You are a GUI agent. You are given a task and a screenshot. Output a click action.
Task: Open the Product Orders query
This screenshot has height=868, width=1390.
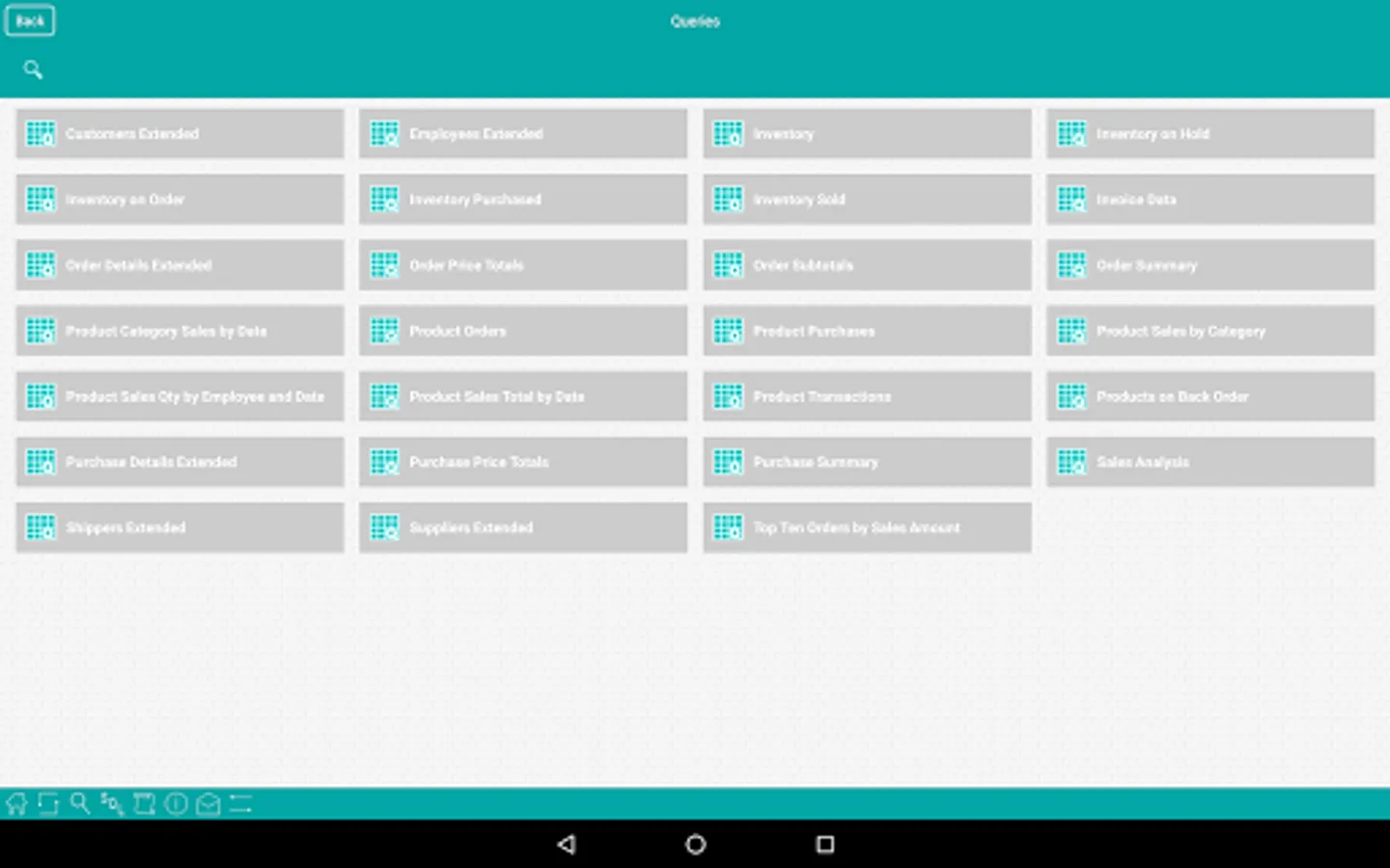[523, 331]
